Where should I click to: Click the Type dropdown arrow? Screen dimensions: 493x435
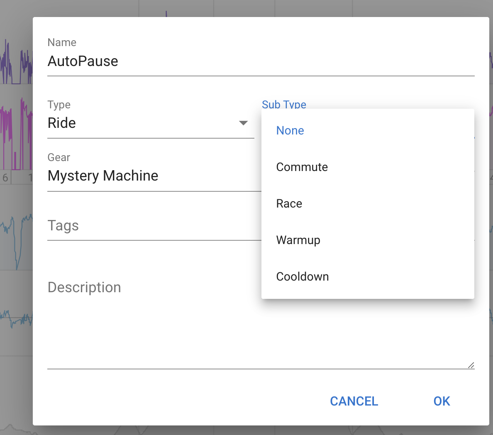[243, 123]
